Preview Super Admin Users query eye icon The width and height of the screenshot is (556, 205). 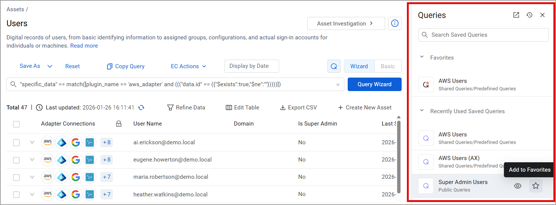click(518, 186)
